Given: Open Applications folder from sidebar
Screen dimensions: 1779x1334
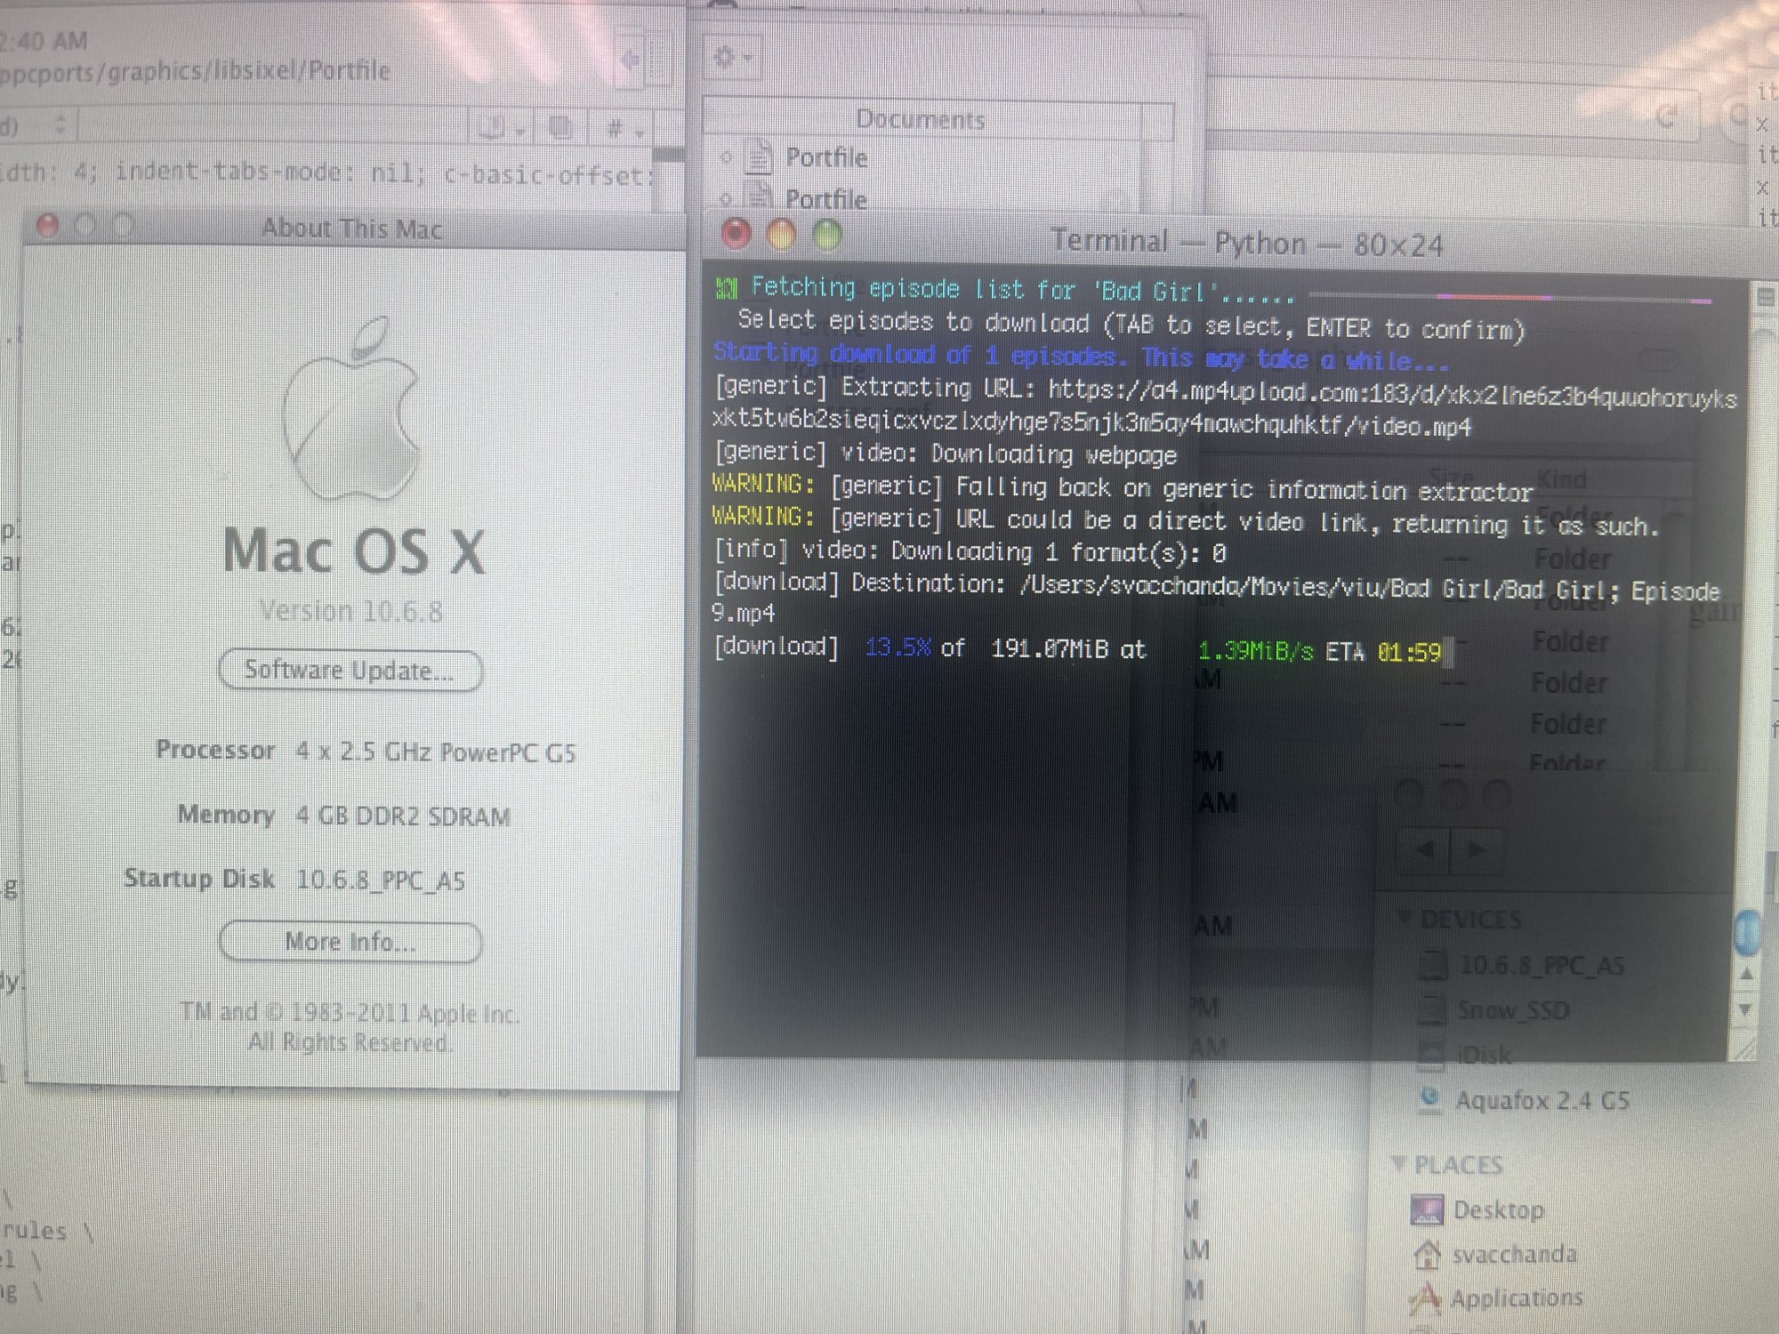Looking at the screenshot, I should tap(1516, 1298).
